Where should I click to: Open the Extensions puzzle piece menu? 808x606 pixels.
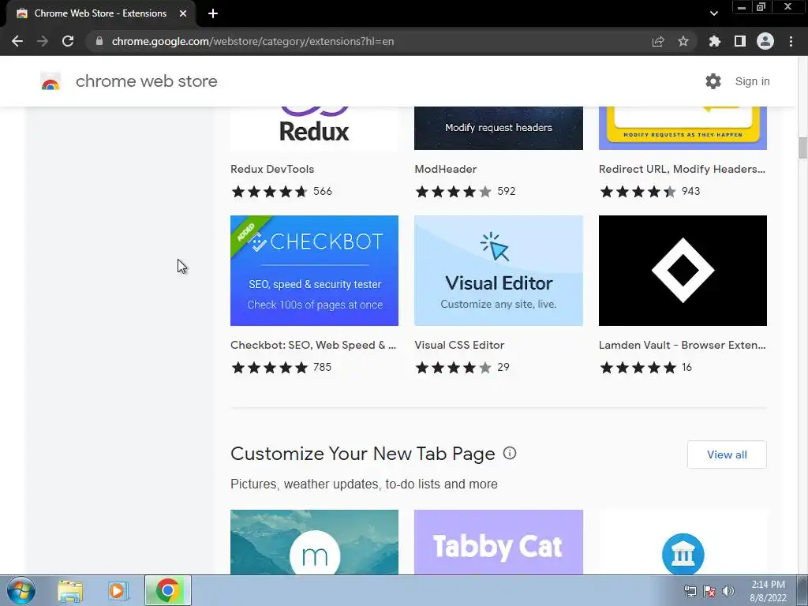(715, 41)
